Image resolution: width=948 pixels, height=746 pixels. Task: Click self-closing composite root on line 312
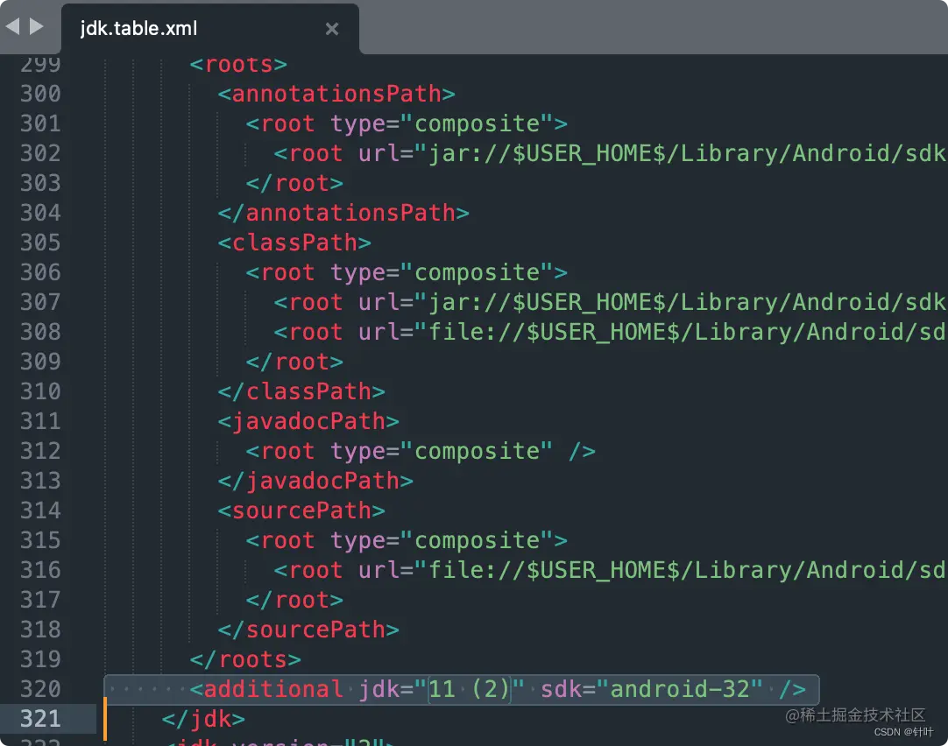421,451
